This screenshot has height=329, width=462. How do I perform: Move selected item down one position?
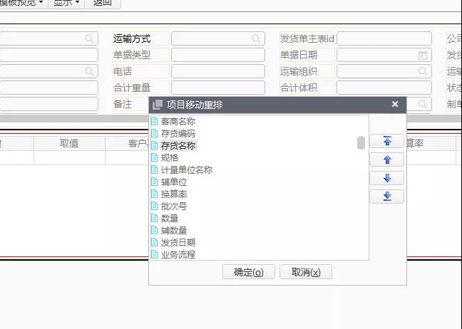point(387,178)
